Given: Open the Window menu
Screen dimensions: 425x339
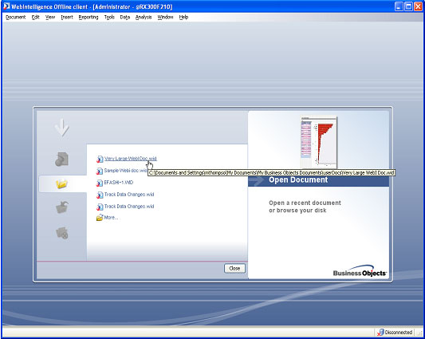Looking at the screenshot, I should [165, 17].
